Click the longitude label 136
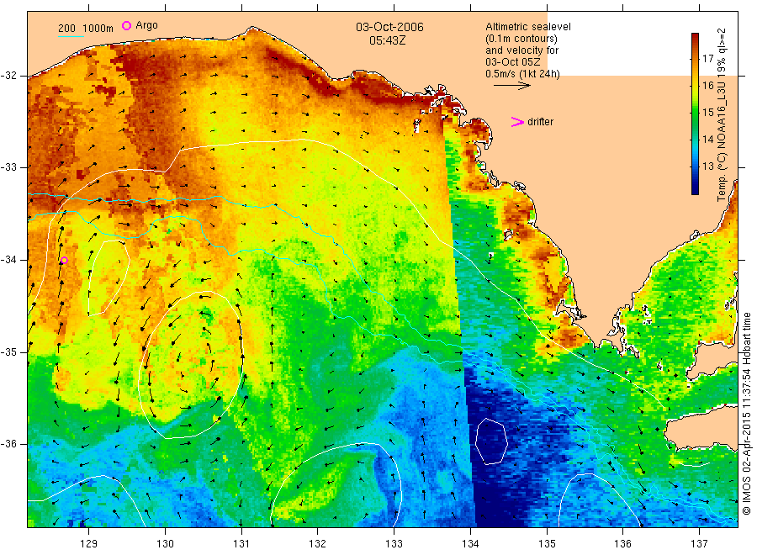757x555 pixels. [x=622, y=544]
